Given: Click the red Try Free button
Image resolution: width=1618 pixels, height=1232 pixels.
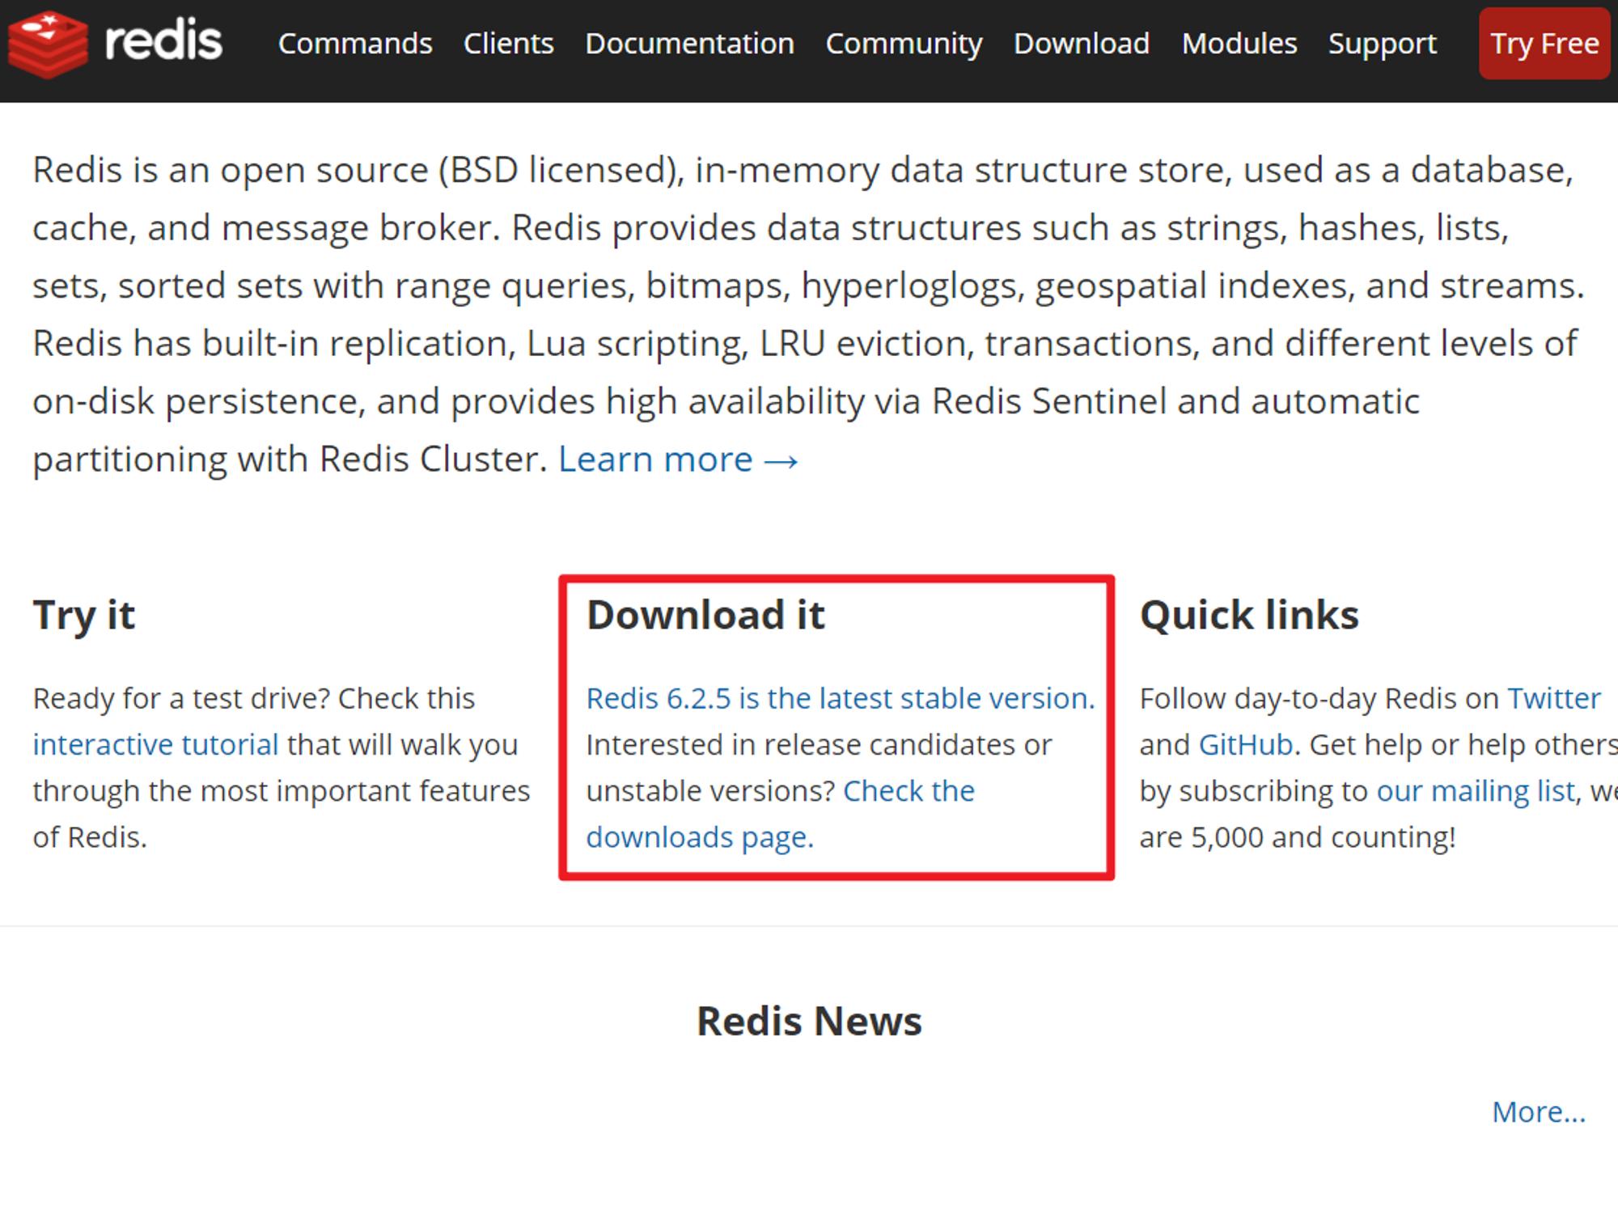Looking at the screenshot, I should point(1544,44).
